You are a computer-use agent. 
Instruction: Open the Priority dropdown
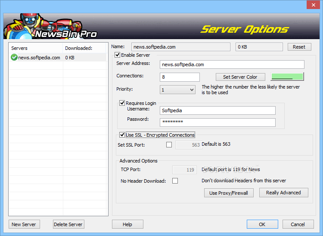177,90
